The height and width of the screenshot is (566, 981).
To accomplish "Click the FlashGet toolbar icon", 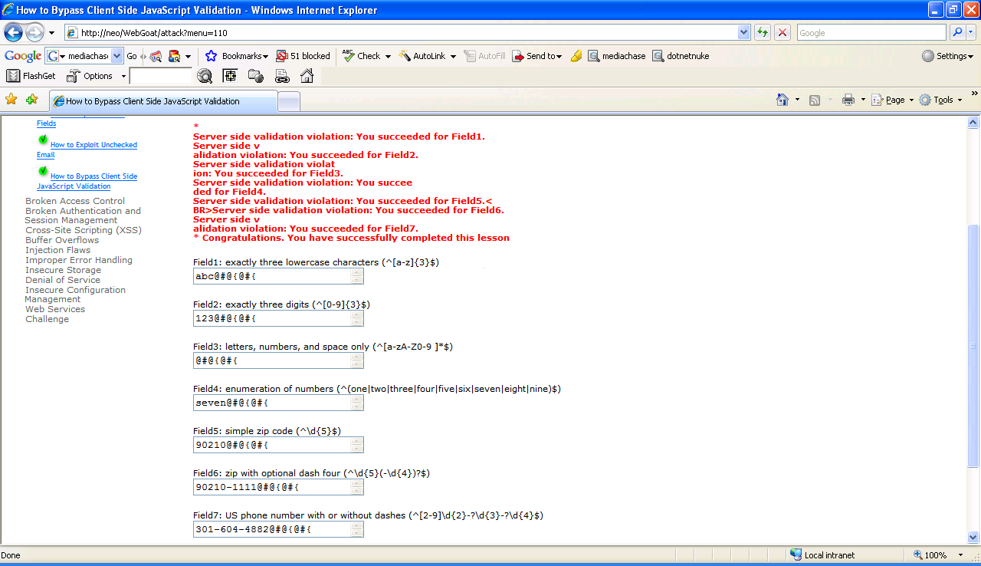I will click(x=31, y=76).
